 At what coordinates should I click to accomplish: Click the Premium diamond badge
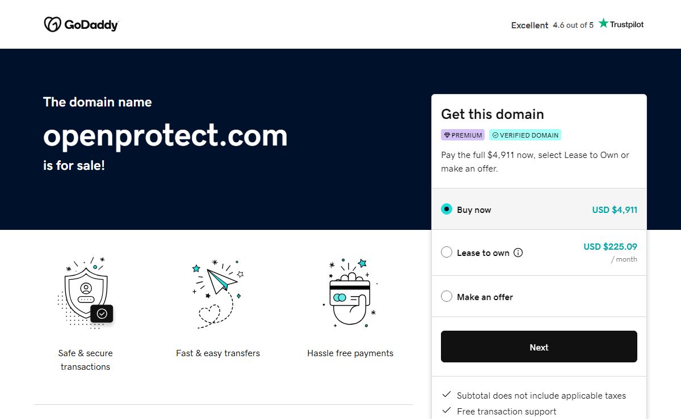coord(463,135)
